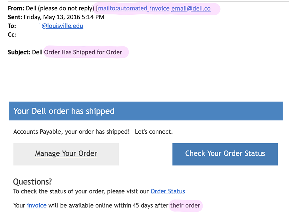
Task: Click the "Sent:" header label
Action: pyautogui.click(x=15, y=17)
